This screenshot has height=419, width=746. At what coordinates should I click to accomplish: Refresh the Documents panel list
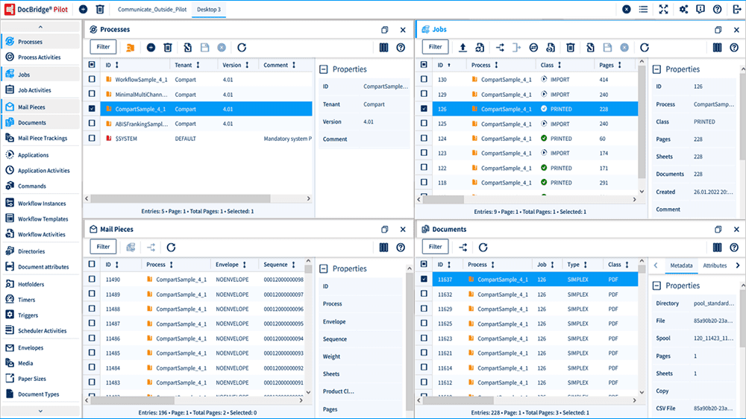[x=483, y=247]
